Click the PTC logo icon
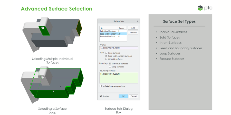 (x=200, y=8)
